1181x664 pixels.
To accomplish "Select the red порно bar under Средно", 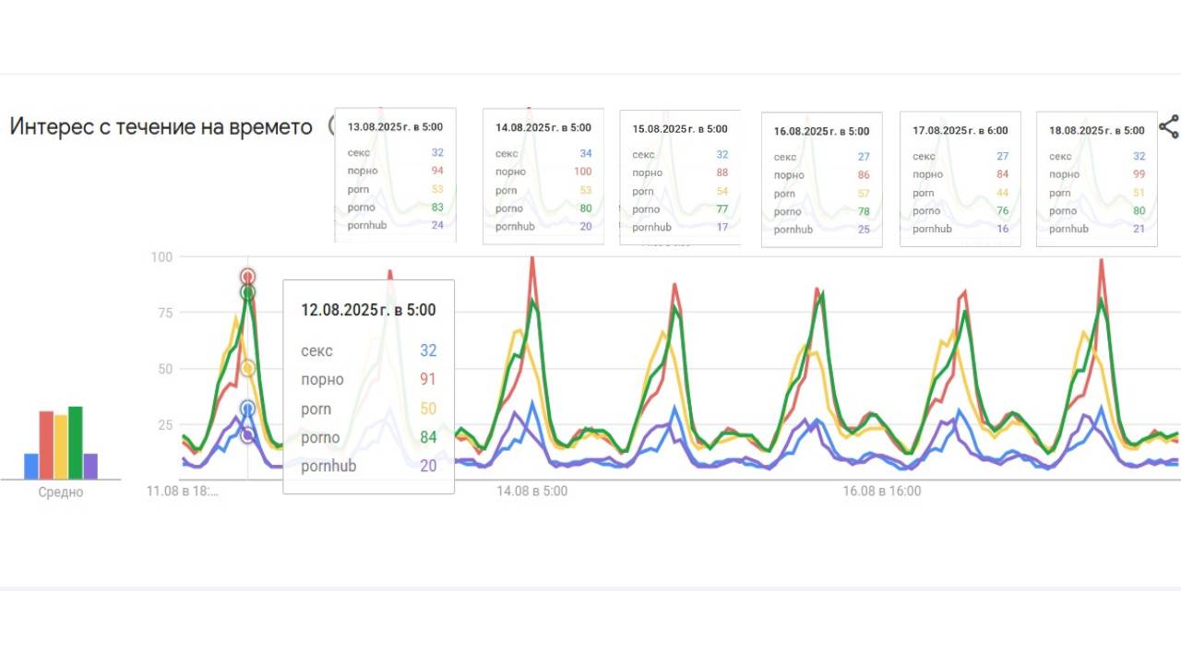I will (x=44, y=443).
